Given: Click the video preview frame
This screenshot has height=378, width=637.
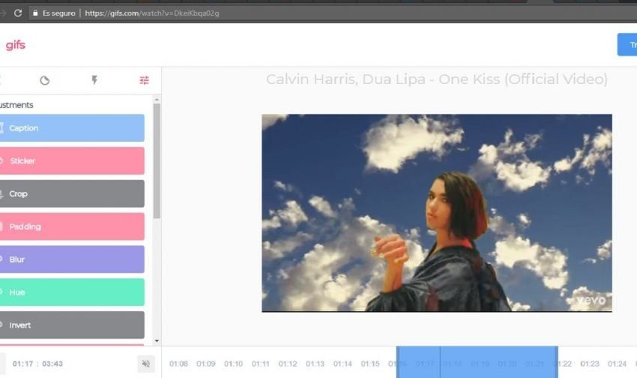Looking at the screenshot, I should (436, 212).
